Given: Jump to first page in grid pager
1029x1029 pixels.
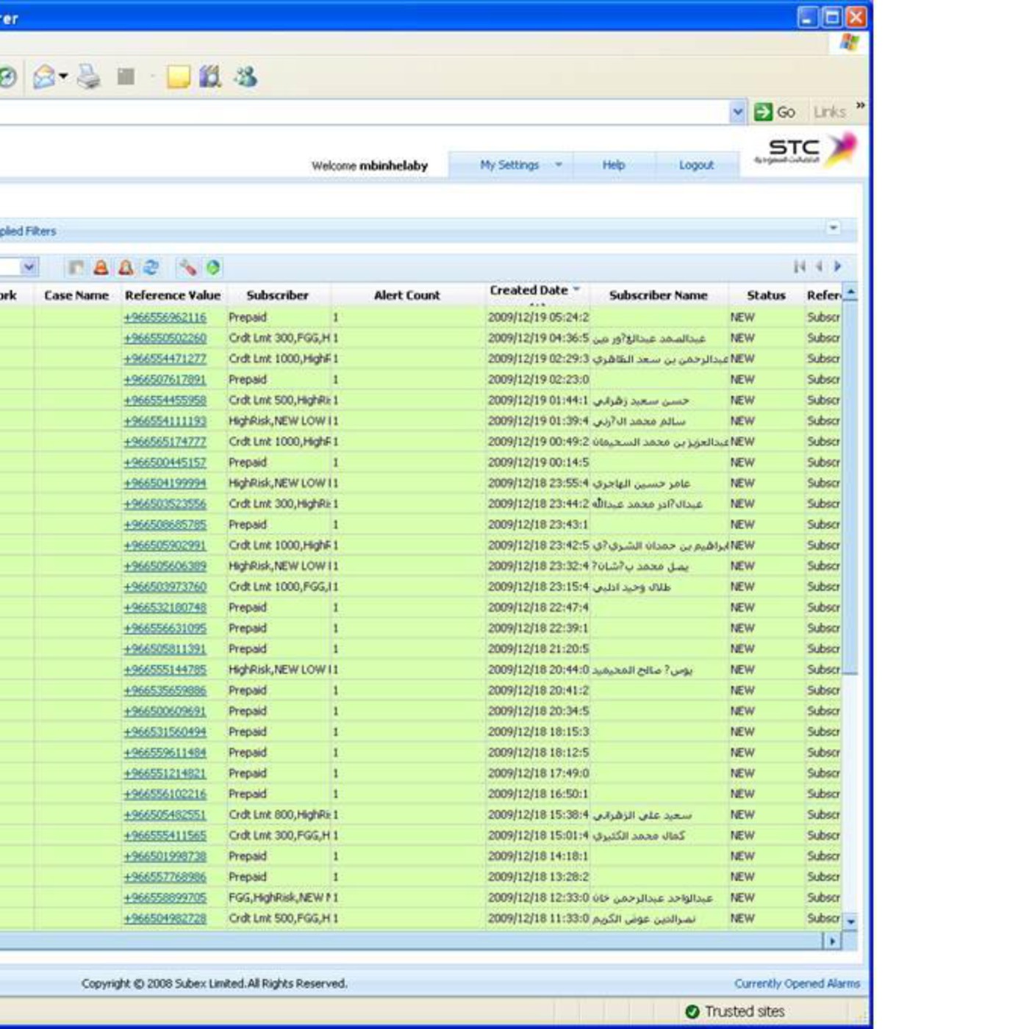Looking at the screenshot, I should [800, 267].
